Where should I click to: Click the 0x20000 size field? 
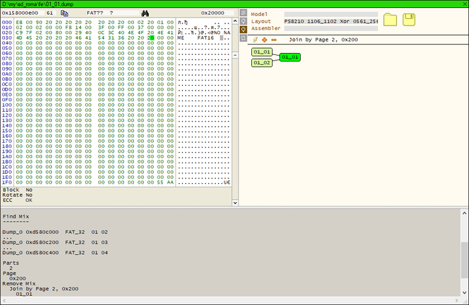(x=213, y=13)
